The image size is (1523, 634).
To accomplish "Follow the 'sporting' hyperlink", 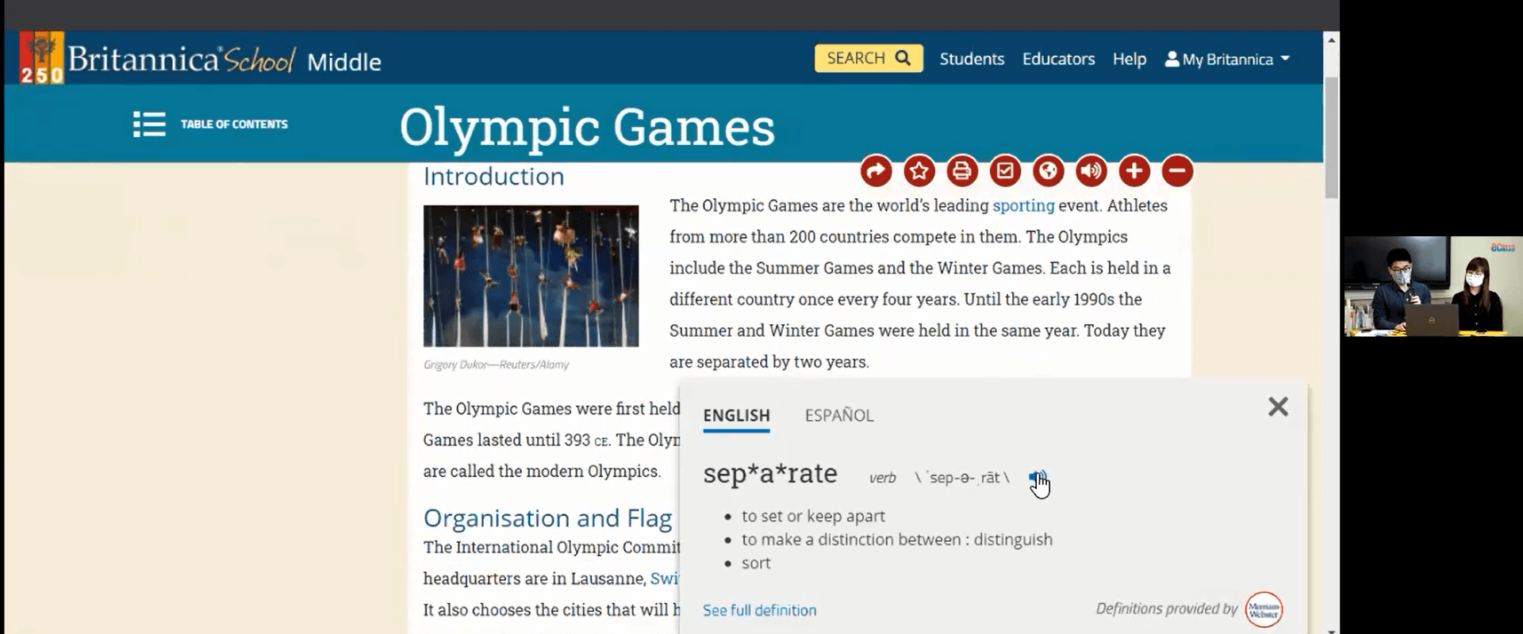I will (1023, 205).
